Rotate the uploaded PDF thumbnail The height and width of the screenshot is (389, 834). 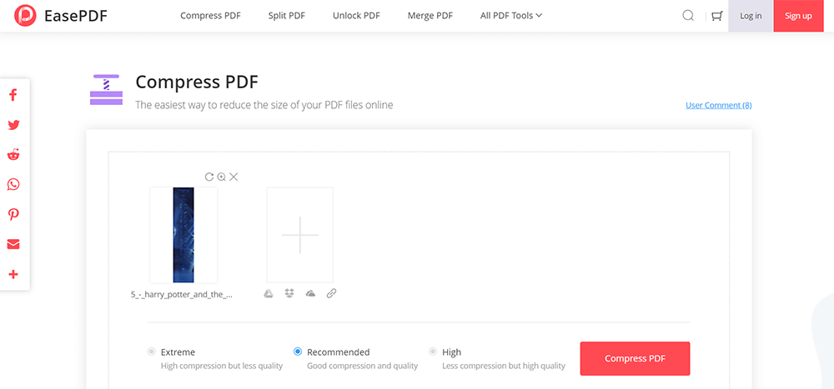pyautogui.click(x=209, y=177)
